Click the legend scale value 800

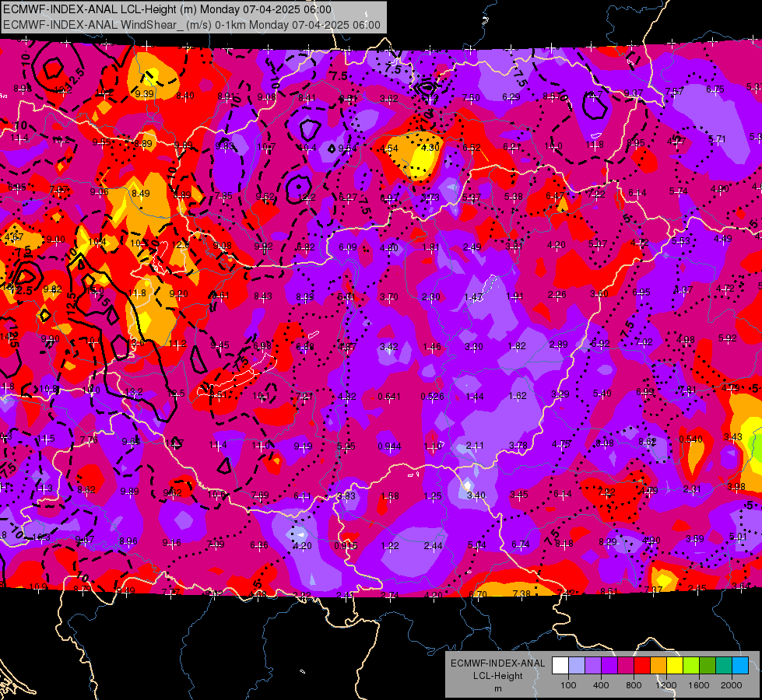(634, 685)
